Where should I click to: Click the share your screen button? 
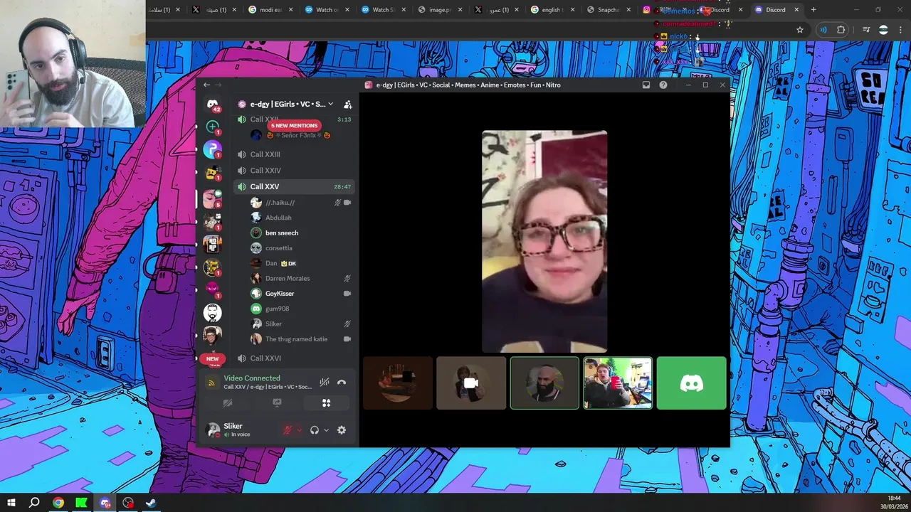[277, 403]
